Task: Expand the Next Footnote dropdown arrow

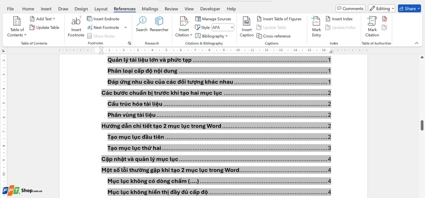Action: click(125, 28)
